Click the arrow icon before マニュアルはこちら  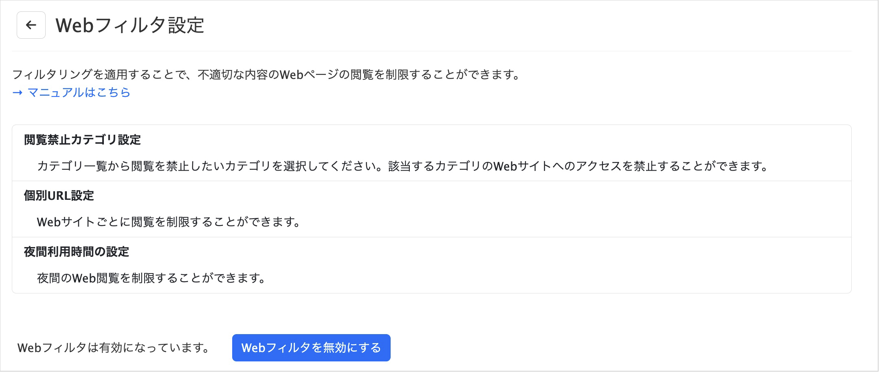(x=17, y=93)
